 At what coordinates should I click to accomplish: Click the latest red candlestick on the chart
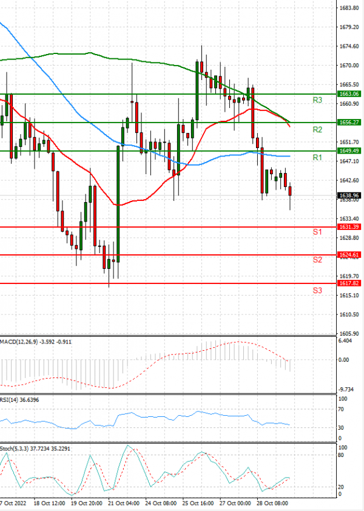click(290, 191)
